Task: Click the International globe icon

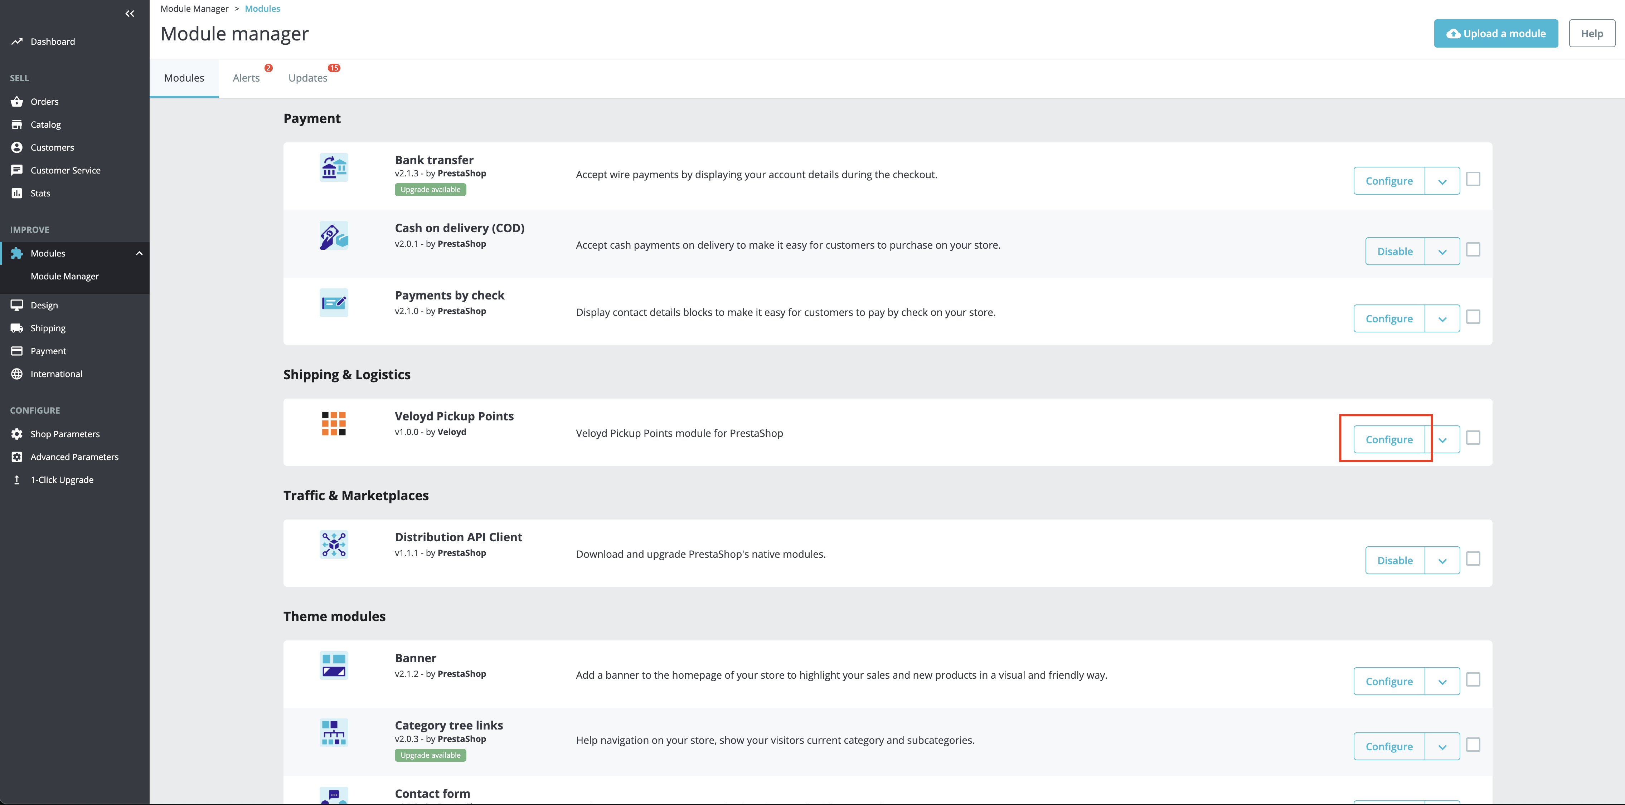Action: click(x=17, y=374)
